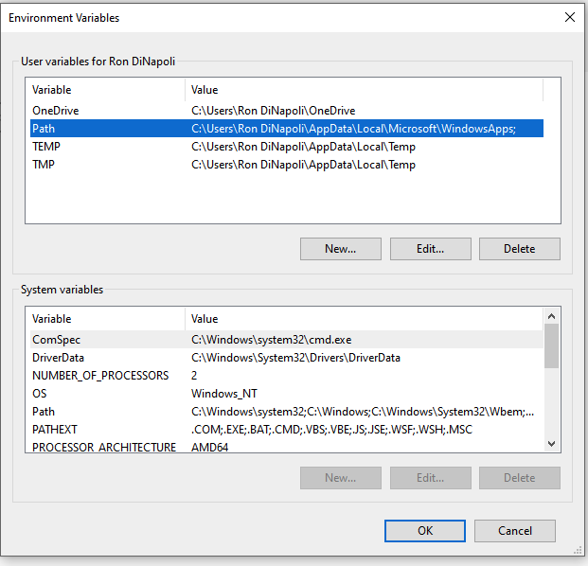This screenshot has height=566, width=588.
Task: Select the TEMP user variable
Action: click(45, 147)
